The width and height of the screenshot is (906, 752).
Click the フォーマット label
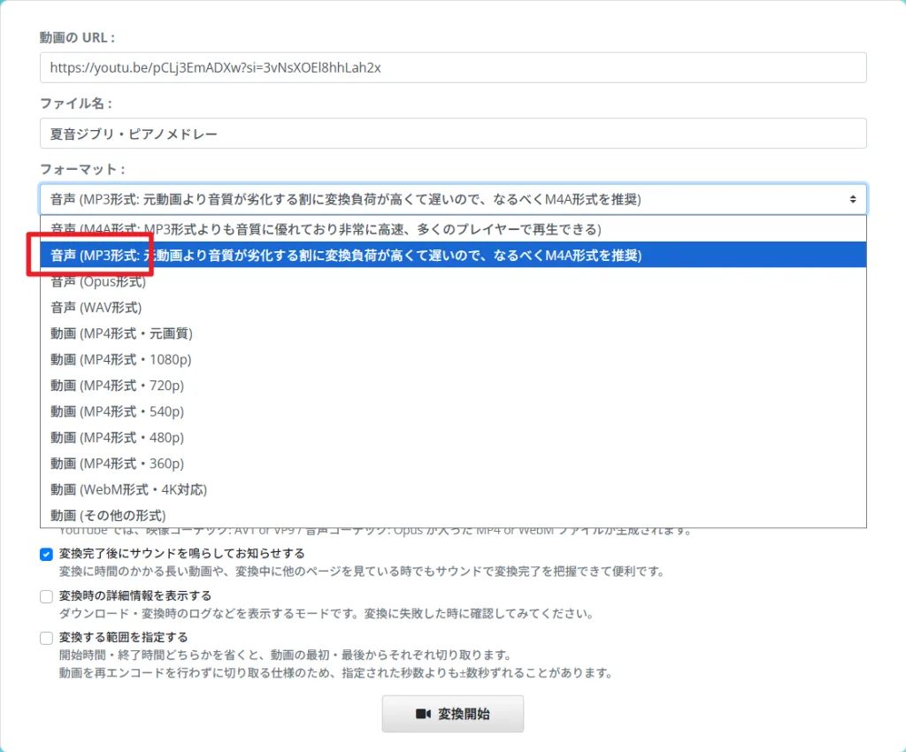point(82,169)
